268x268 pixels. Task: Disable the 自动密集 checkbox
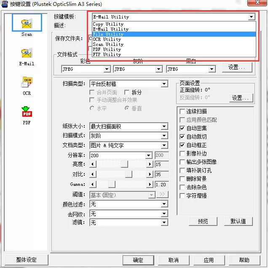(x=182, y=128)
